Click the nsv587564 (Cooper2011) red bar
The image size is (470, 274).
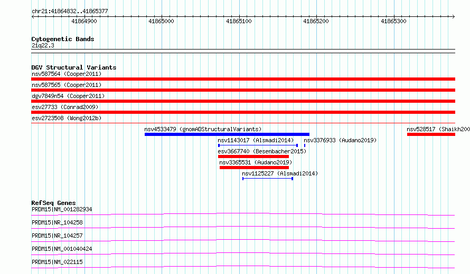pyautogui.click(x=243, y=79)
